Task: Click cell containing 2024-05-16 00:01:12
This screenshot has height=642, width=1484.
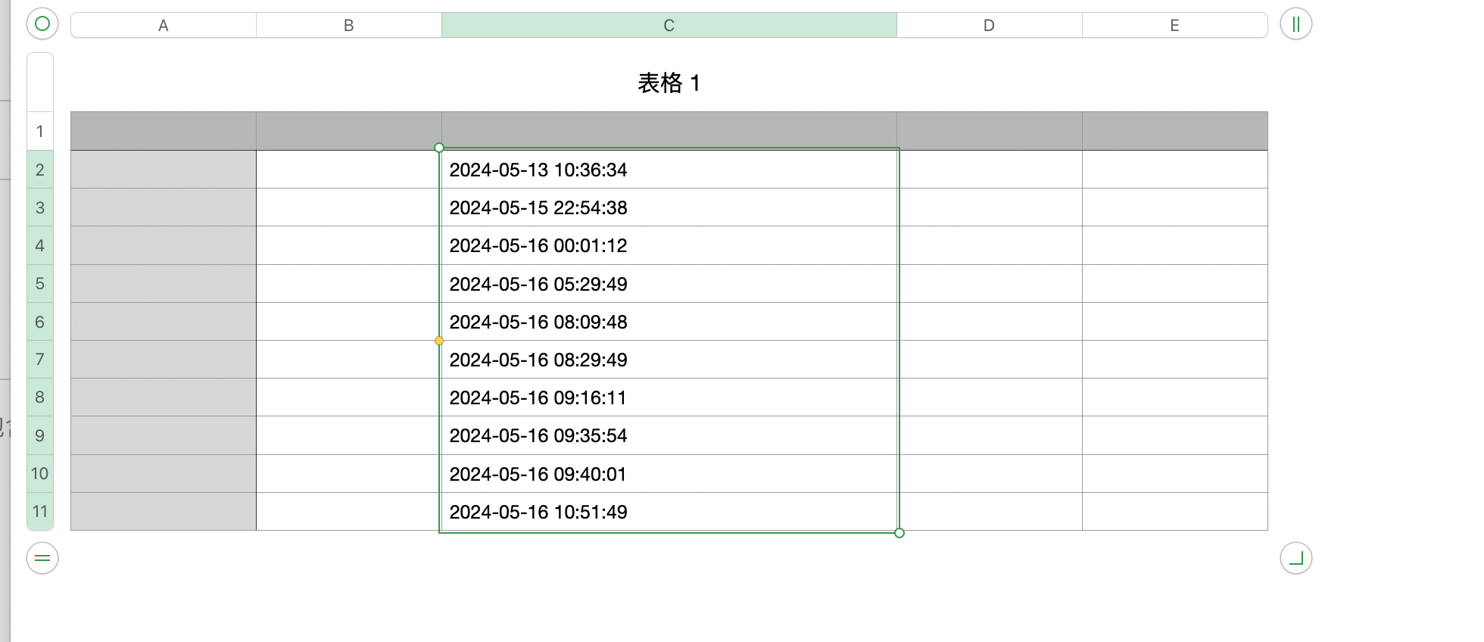Action: click(669, 245)
